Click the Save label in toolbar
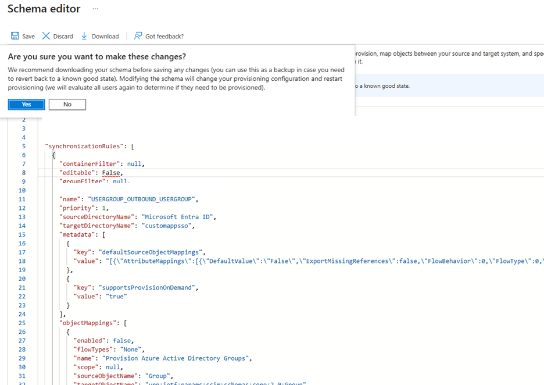 28,37
